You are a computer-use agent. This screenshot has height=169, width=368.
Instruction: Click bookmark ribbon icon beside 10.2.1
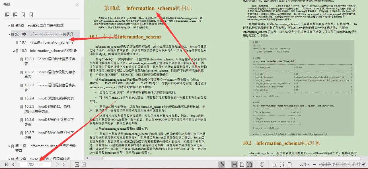coord(21,59)
